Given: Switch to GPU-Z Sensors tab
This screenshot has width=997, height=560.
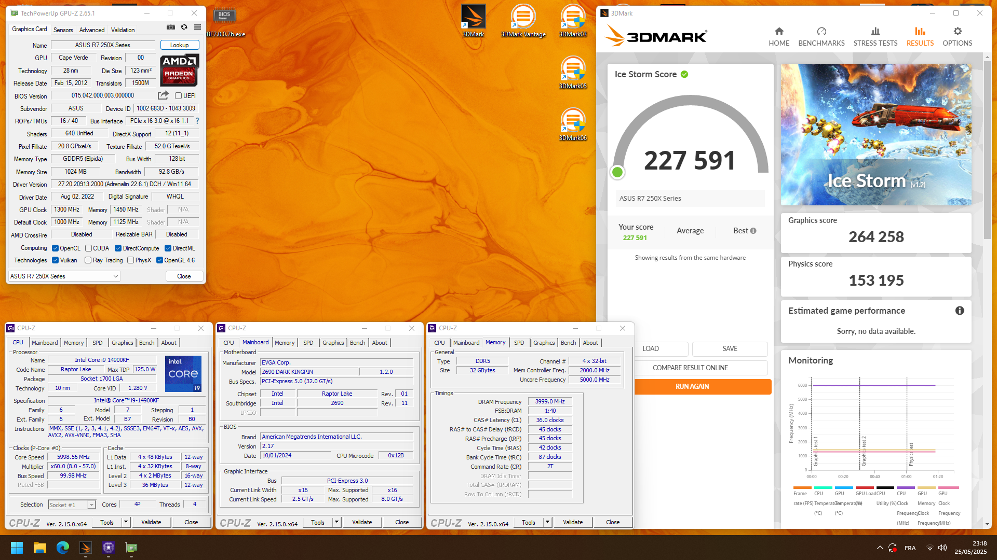Looking at the screenshot, I should coord(63,30).
